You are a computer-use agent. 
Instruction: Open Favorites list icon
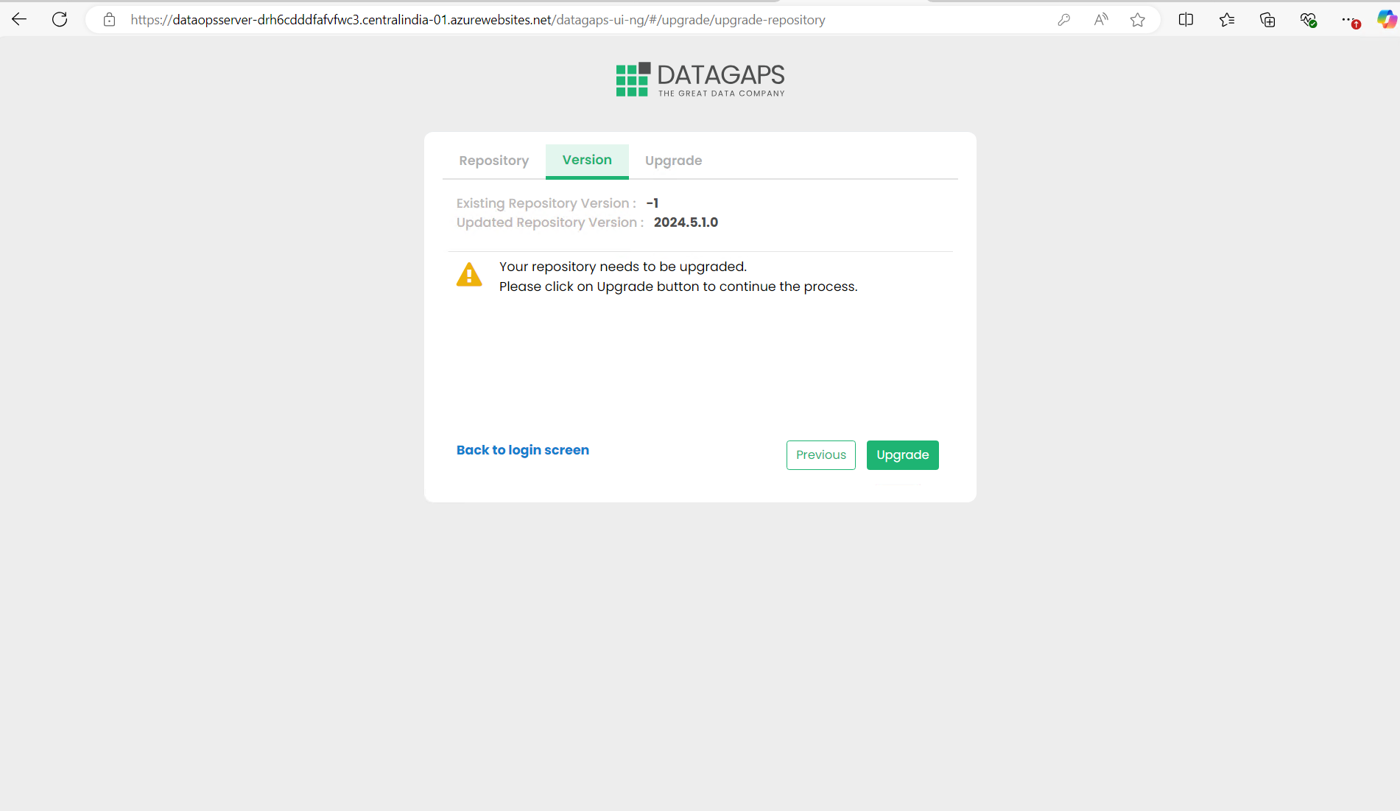pyautogui.click(x=1227, y=20)
